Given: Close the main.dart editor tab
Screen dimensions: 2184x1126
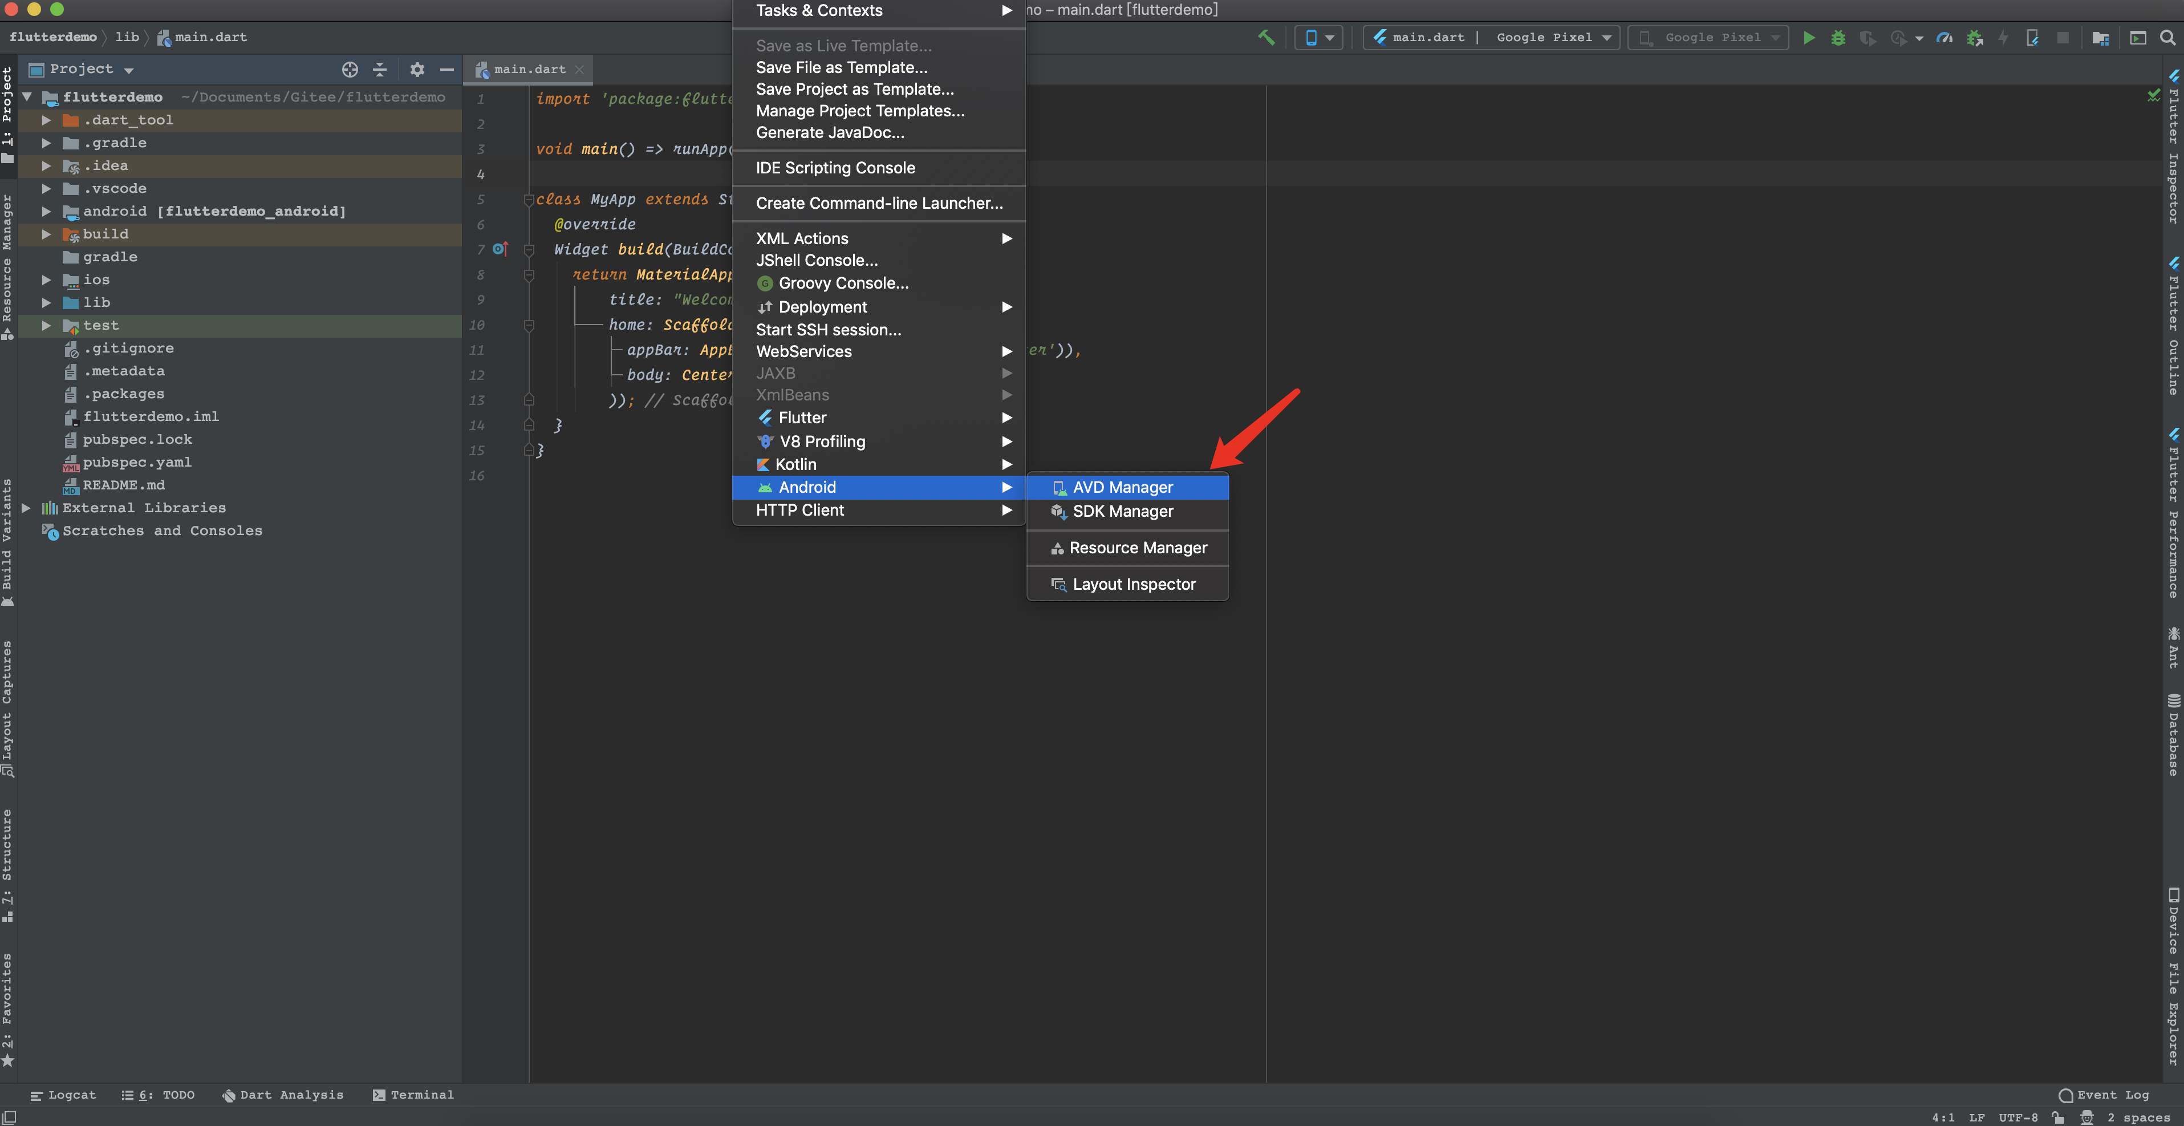Looking at the screenshot, I should pos(579,70).
